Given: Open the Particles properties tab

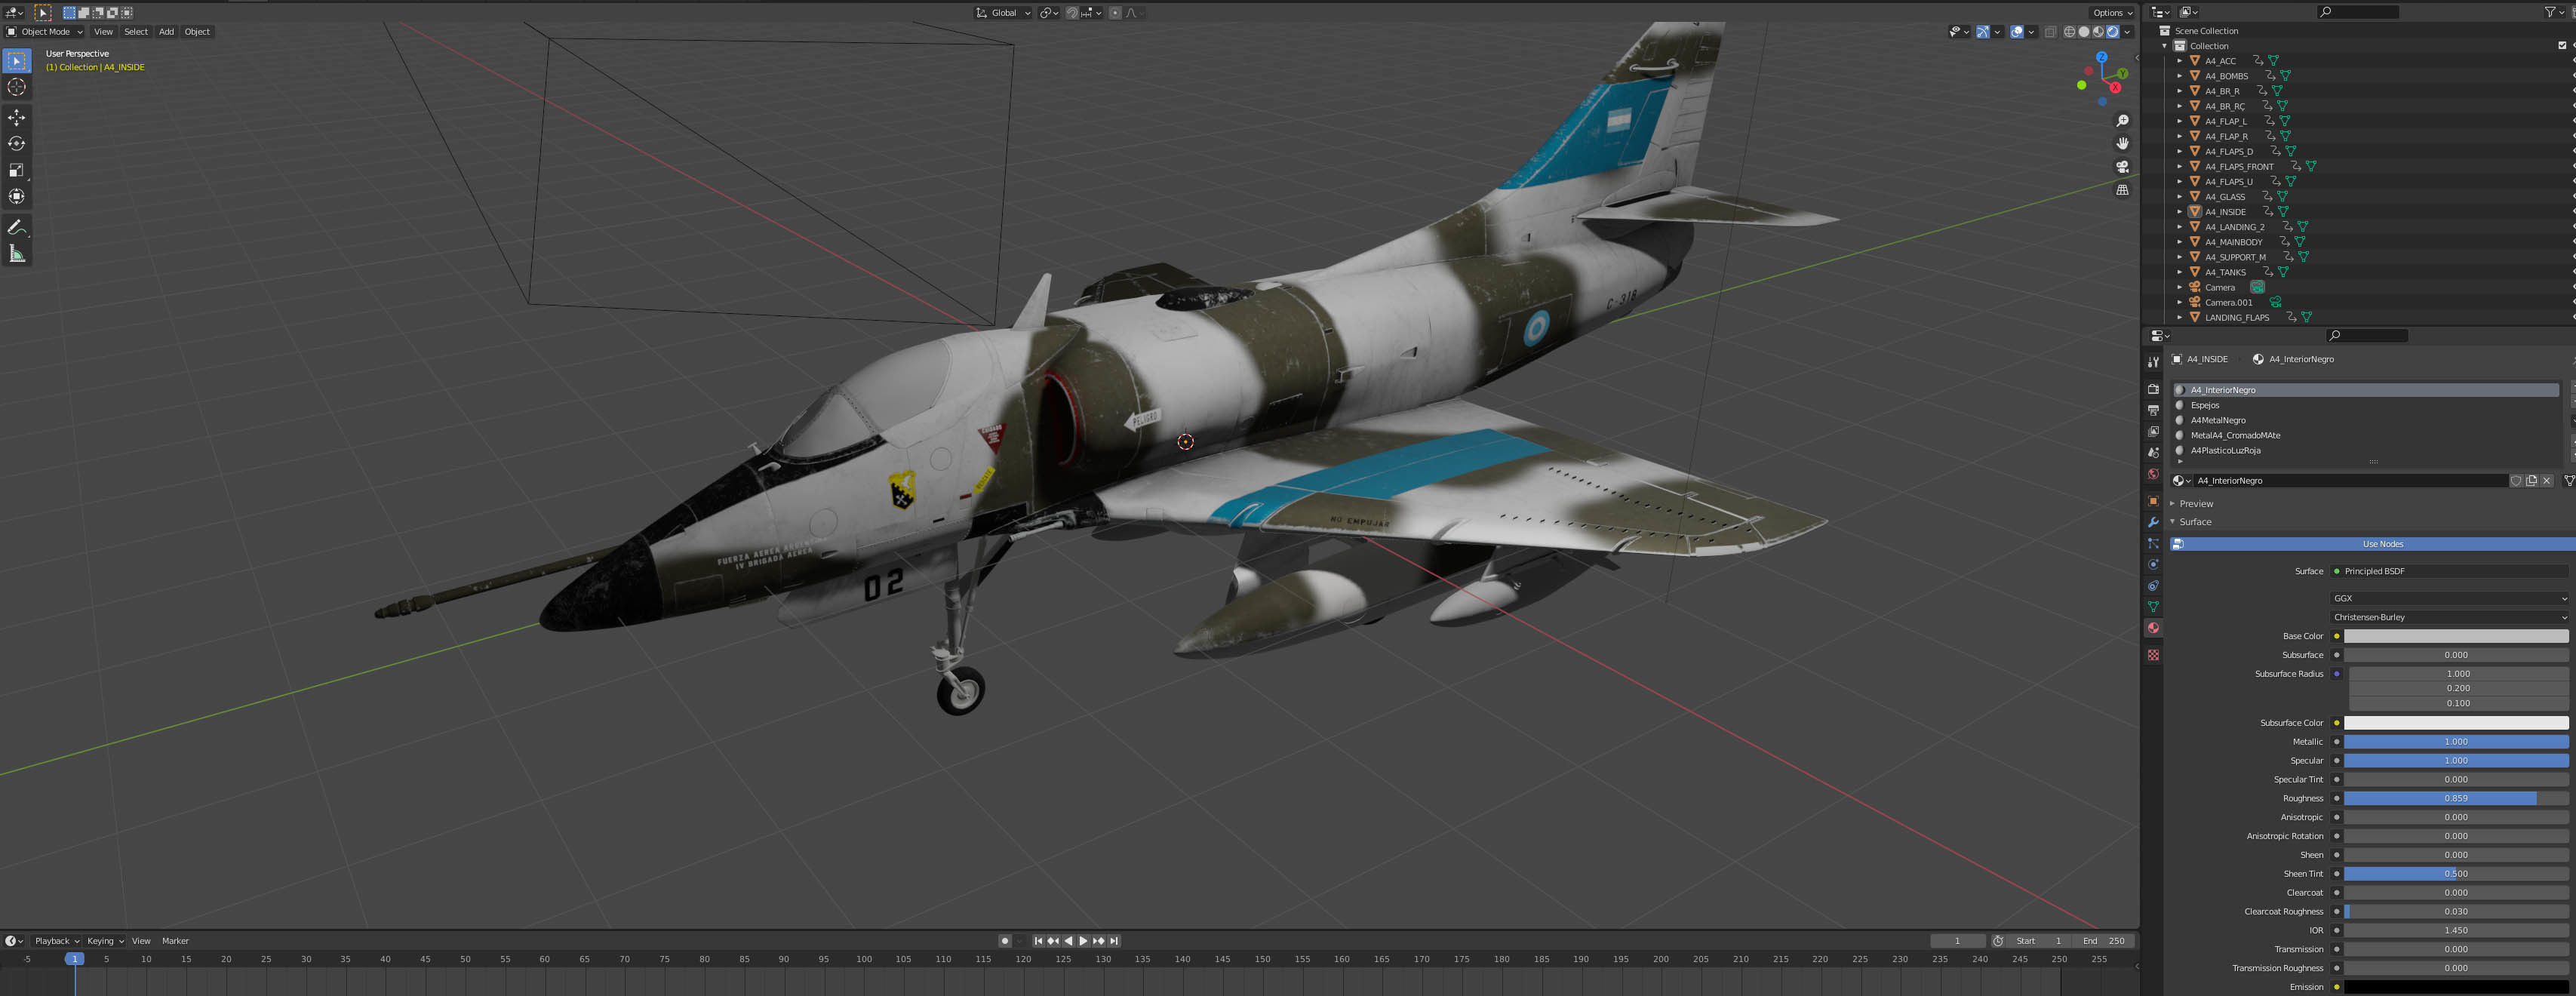Looking at the screenshot, I should tap(2153, 543).
